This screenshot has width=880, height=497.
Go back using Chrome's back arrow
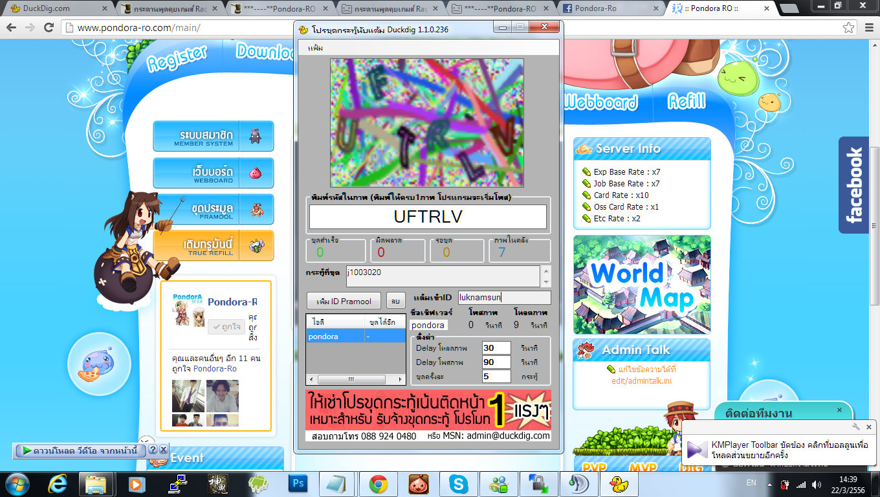(12, 28)
